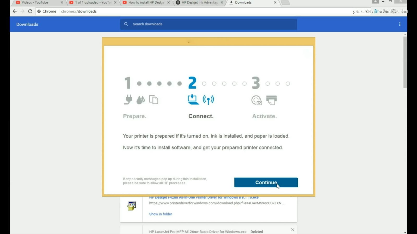The height and width of the screenshot is (234, 417).
Task: Switch to HP Deskjet Ink Advantage tab
Action: [x=199, y=2]
